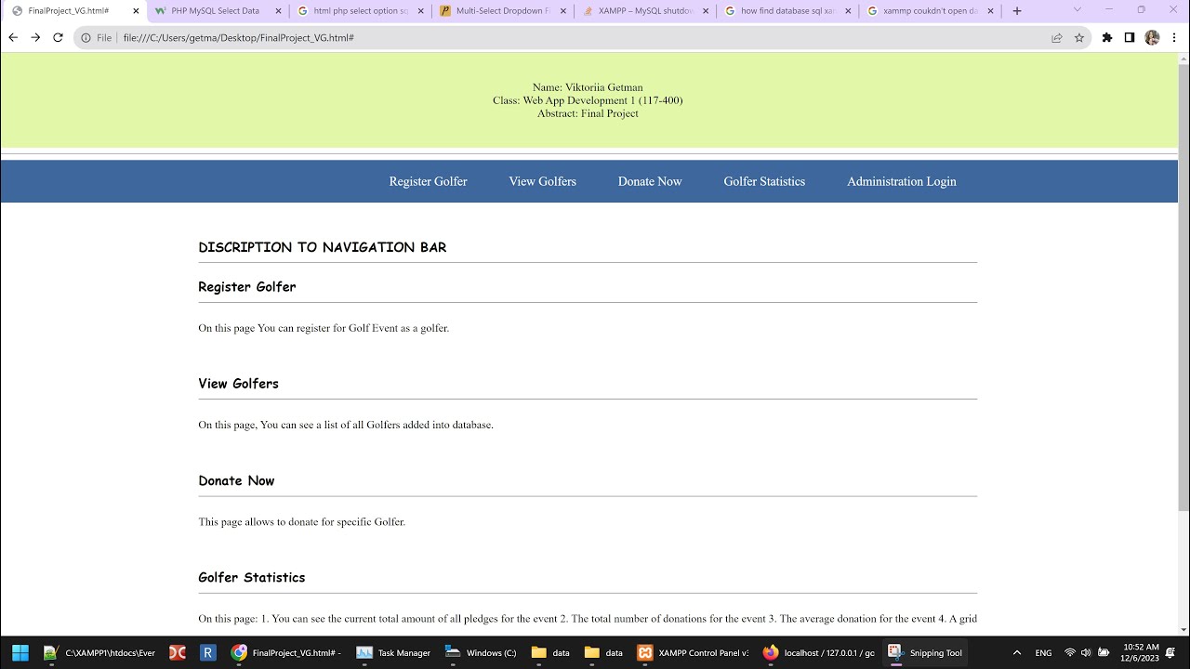Viewport: 1190px width, 669px height.
Task: Close the FinalProject_VG.html tab
Action: pos(136,11)
